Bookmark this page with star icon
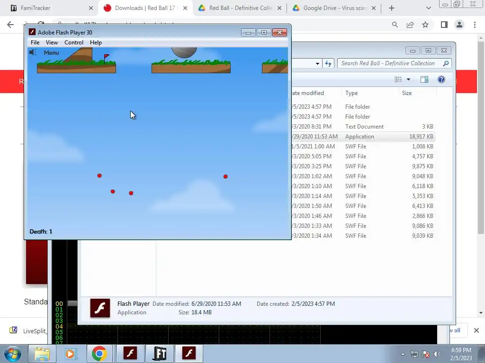 click(x=425, y=25)
